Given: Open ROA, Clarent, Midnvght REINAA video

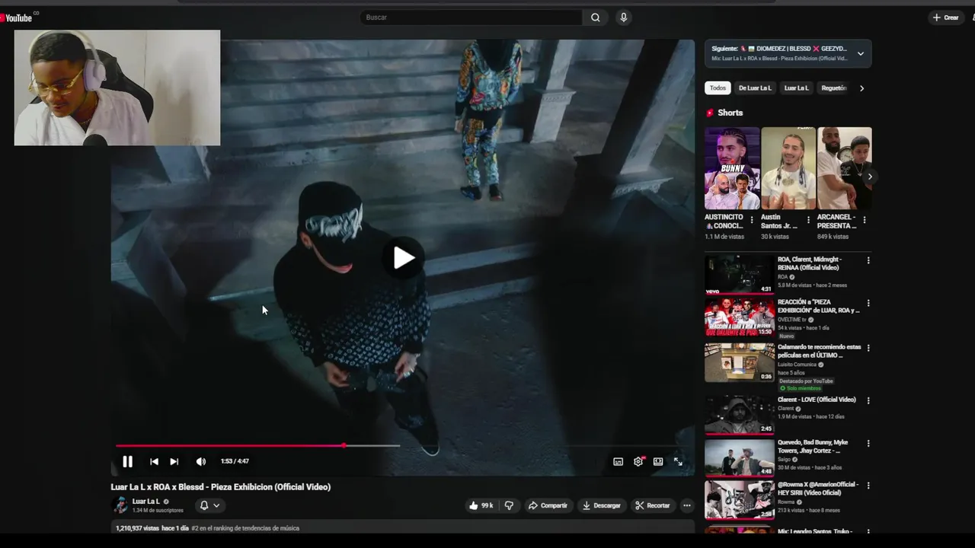Looking at the screenshot, I should 739,274.
